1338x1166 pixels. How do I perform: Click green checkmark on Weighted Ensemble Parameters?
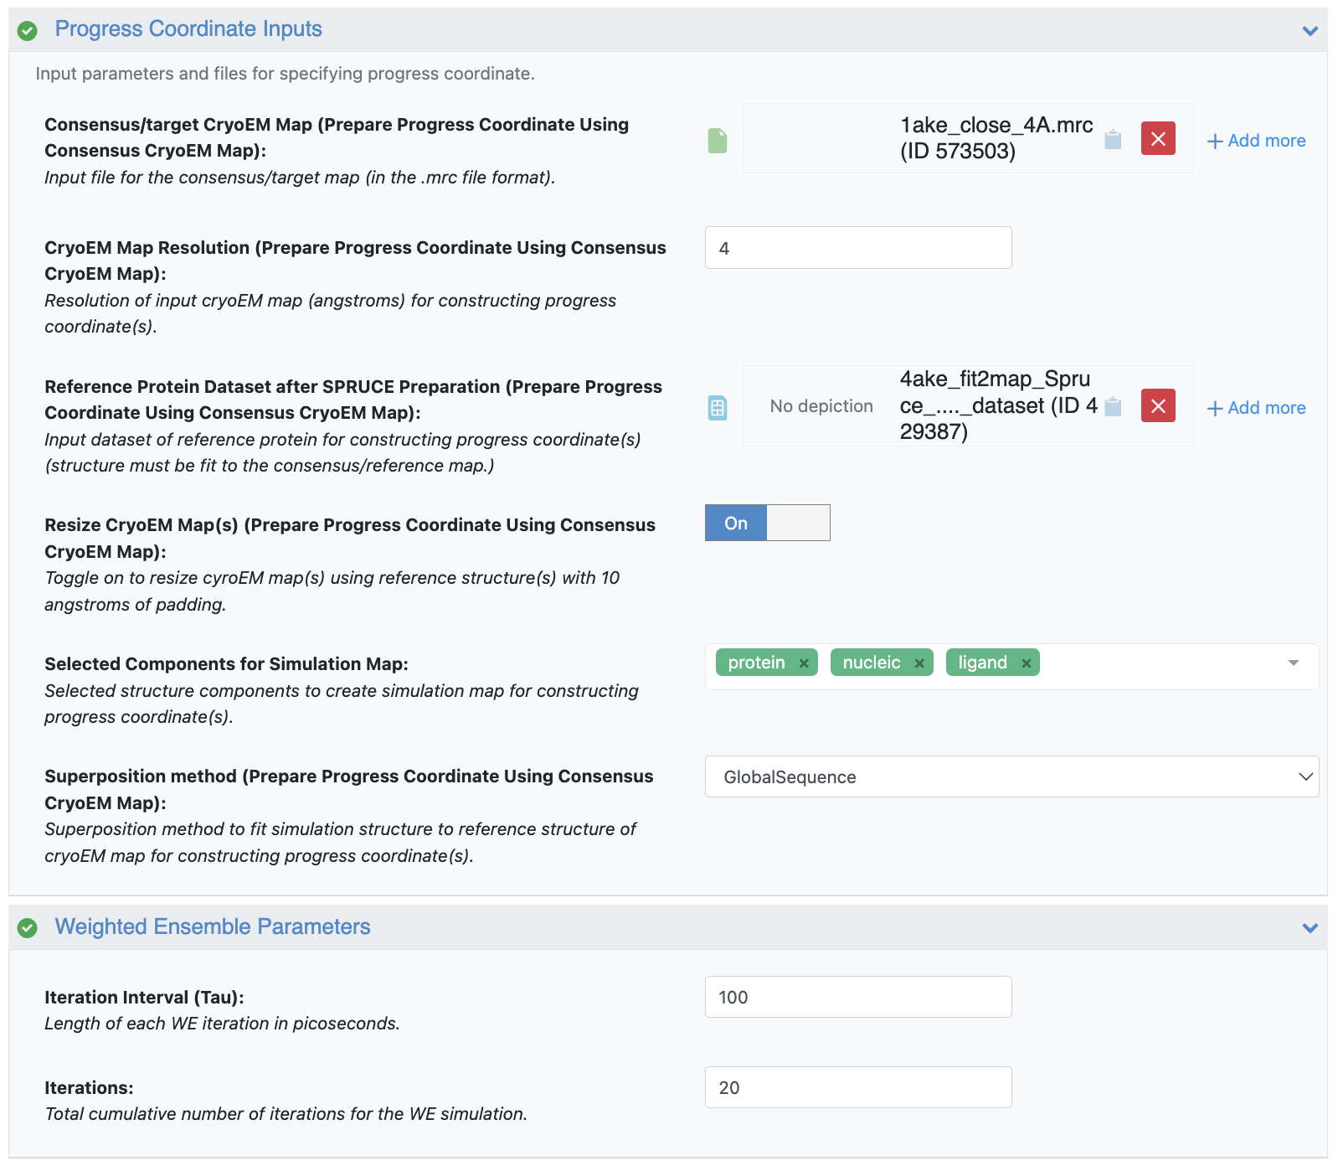pyautogui.click(x=28, y=928)
